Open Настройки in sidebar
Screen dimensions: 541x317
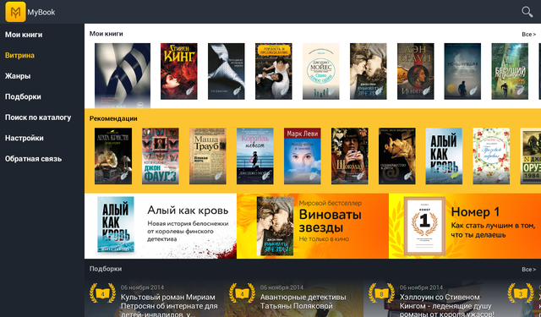pos(25,138)
